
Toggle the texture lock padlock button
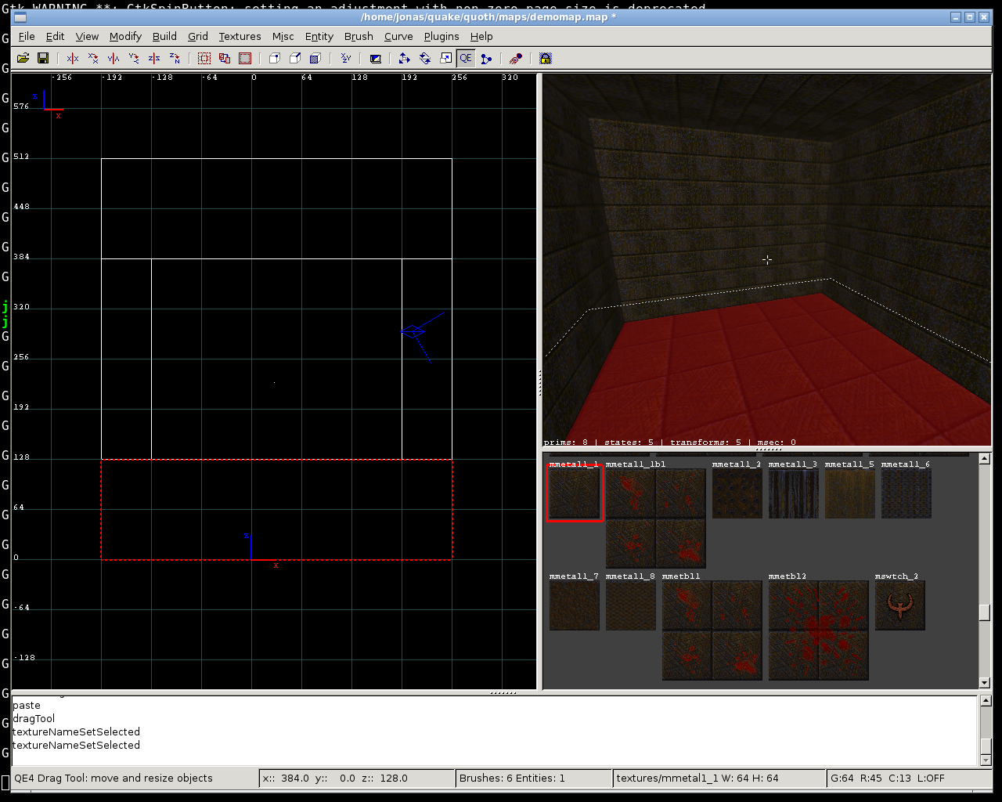pyautogui.click(x=546, y=58)
